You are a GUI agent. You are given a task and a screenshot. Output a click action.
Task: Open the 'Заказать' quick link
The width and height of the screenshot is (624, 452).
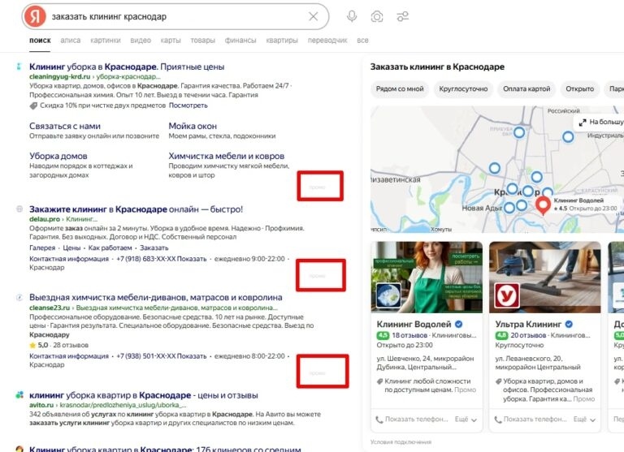pyautogui.click(x=154, y=248)
